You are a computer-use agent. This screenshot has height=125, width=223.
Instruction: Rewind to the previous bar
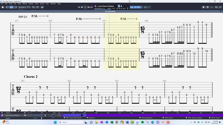point(82,7)
